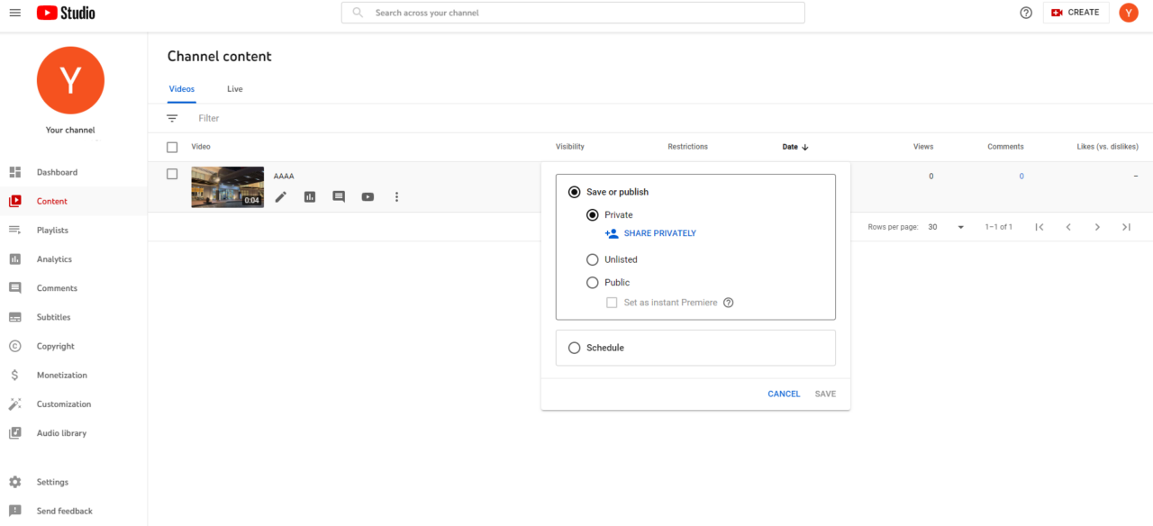Open the filter icon above the video list
The width and height of the screenshot is (1153, 526).
[172, 118]
